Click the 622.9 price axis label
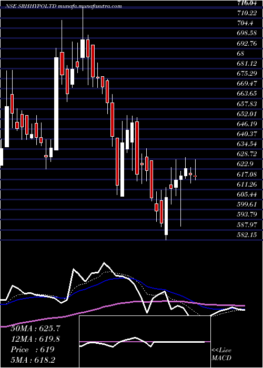Screen dimensions: 263x368 click(x=245, y=165)
